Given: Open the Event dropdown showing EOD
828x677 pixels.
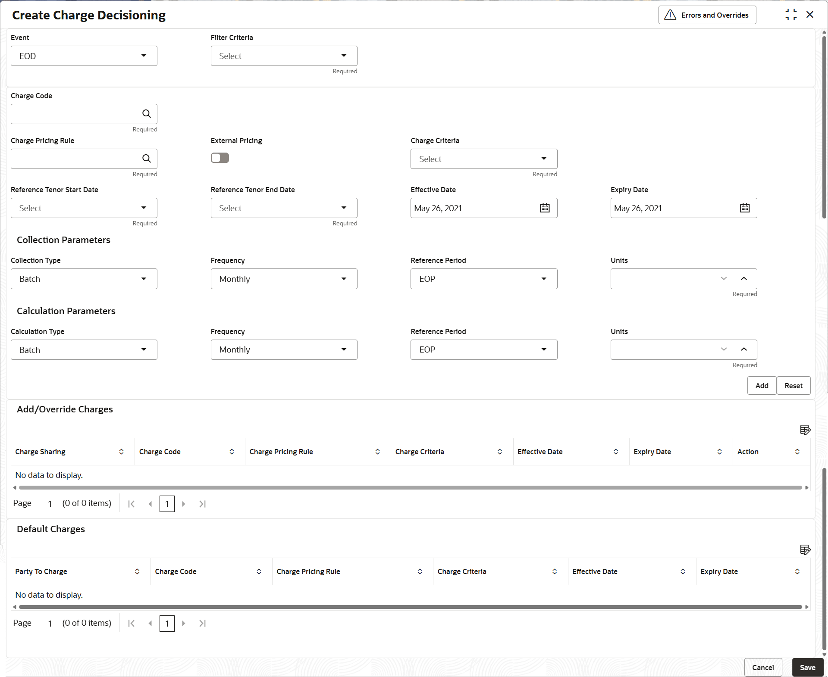Looking at the screenshot, I should coord(84,56).
